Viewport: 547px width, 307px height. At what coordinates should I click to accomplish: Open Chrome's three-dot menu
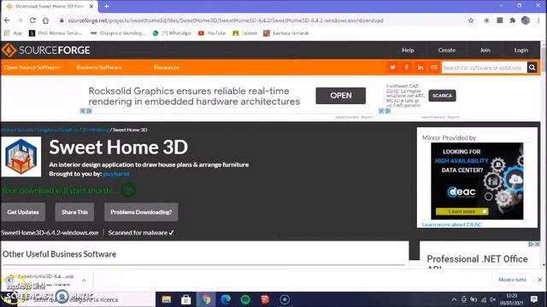point(539,20)
